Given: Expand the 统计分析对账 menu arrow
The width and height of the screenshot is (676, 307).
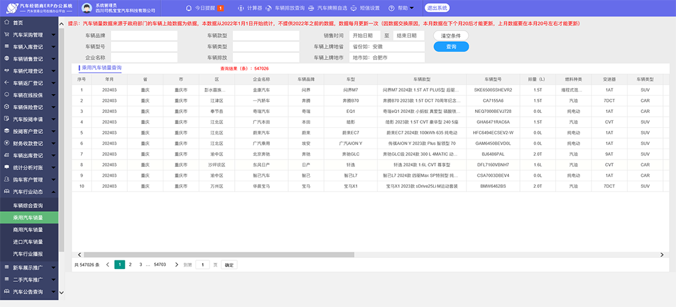Looking at the screenshot, I should 53,168.
